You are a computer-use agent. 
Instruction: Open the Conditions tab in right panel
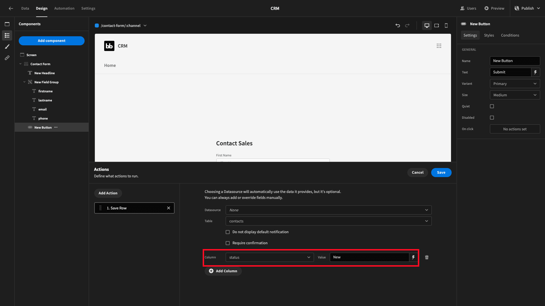point(510,35)
